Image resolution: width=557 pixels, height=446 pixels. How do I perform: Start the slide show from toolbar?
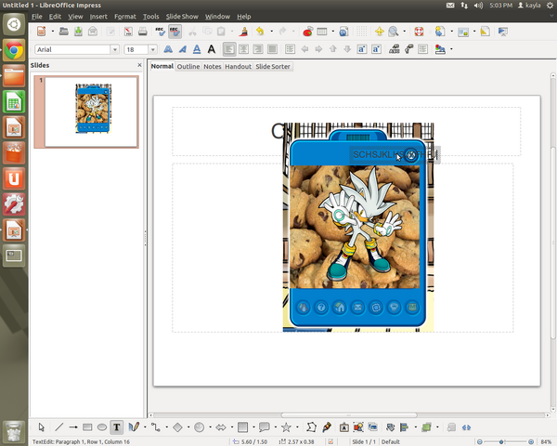tap(503, 32)
